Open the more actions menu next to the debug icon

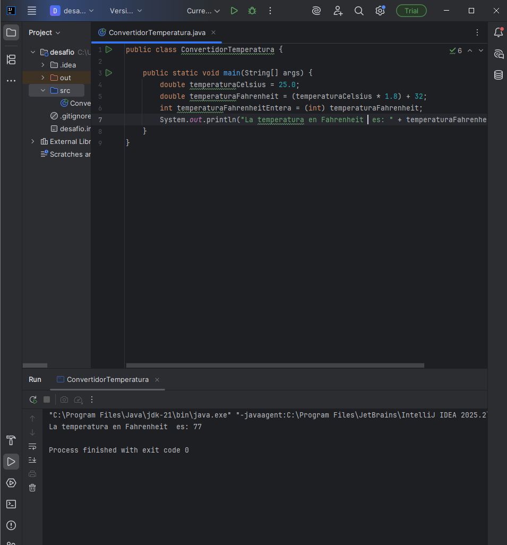pos(270,11)
